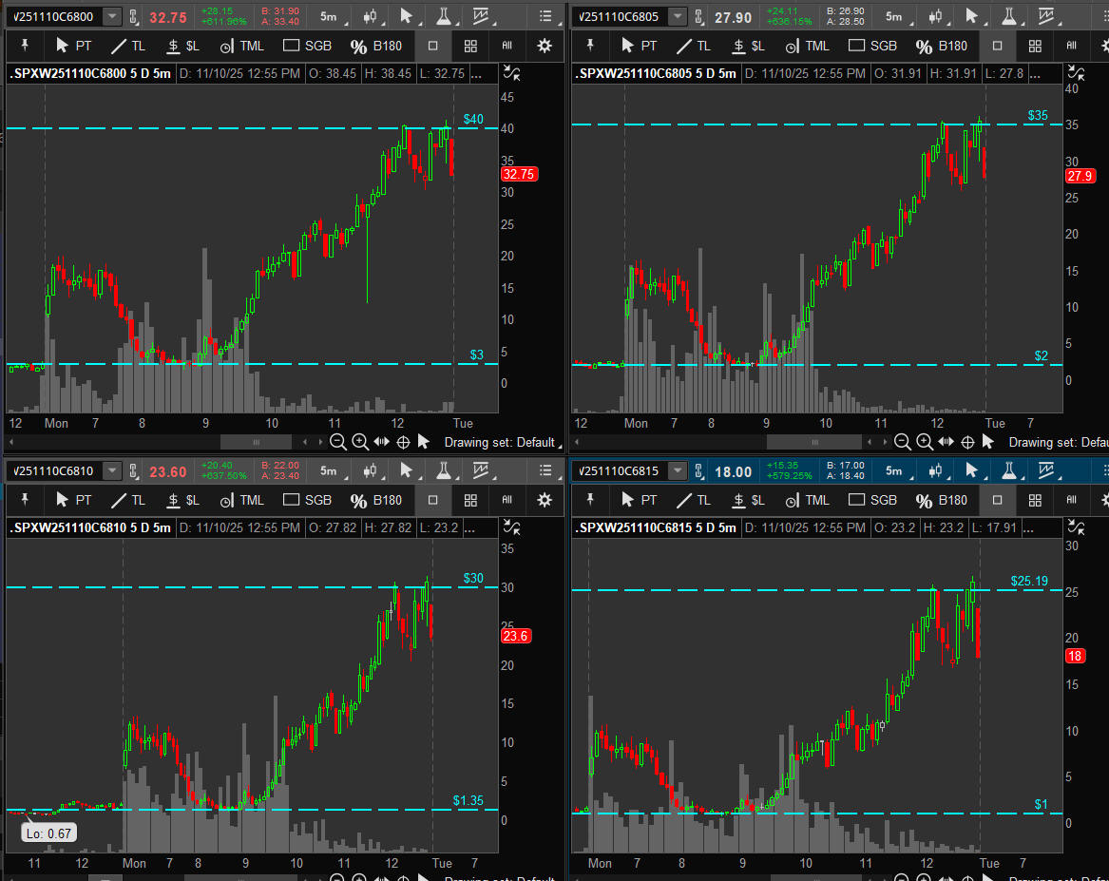The height and width of the screenshot is (881, 1109).
Task: Switch to single-chart view toggle in C6810 toolbar
Action: click(x=433, y=500)
